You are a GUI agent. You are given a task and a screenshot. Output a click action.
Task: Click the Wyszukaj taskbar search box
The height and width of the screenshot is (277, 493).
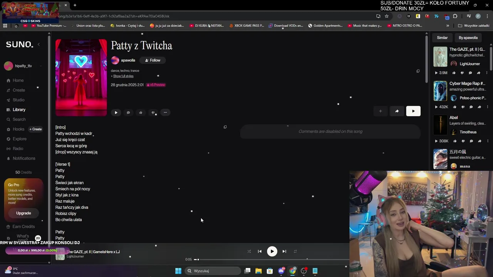tap(213, 271)
